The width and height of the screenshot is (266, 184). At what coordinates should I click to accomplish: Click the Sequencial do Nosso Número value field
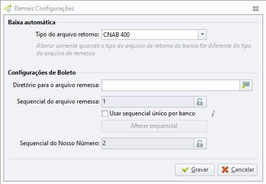click(148, 144)
